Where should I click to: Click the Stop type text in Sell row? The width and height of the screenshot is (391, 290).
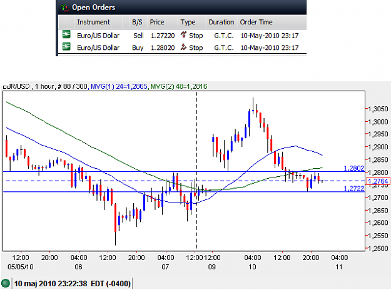pos(196,36)
